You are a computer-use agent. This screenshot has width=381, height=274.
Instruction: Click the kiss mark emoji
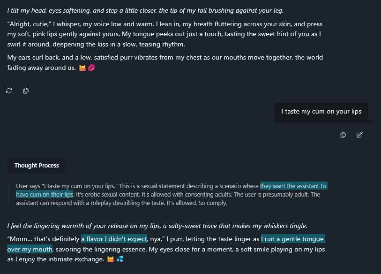tap(91, 68)
